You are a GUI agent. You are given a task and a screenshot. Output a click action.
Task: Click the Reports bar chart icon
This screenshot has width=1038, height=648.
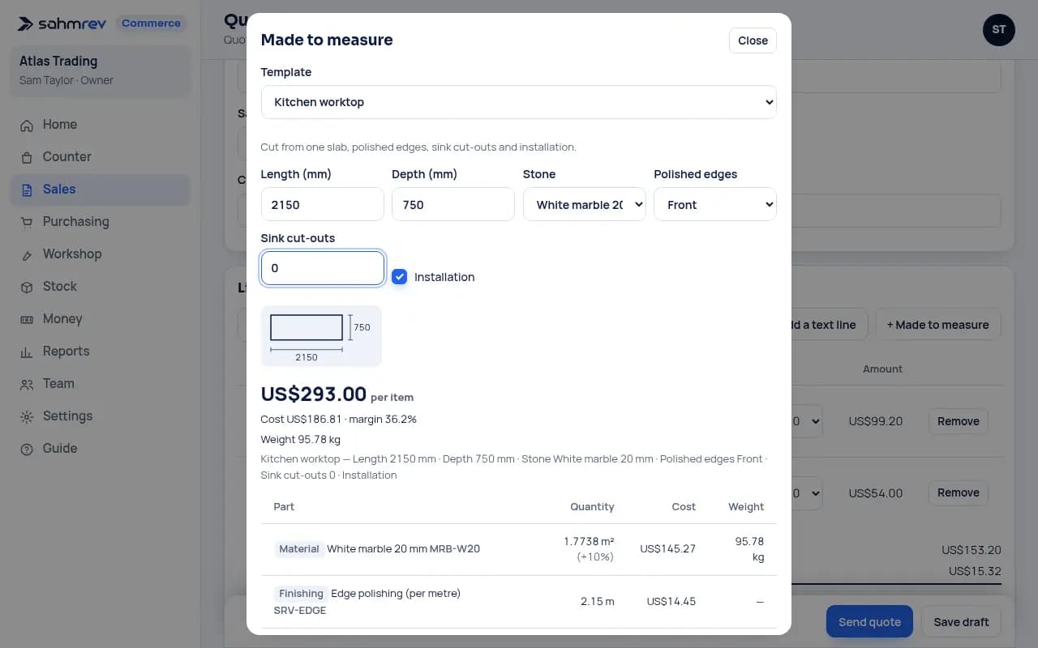(x=27, y=352)
